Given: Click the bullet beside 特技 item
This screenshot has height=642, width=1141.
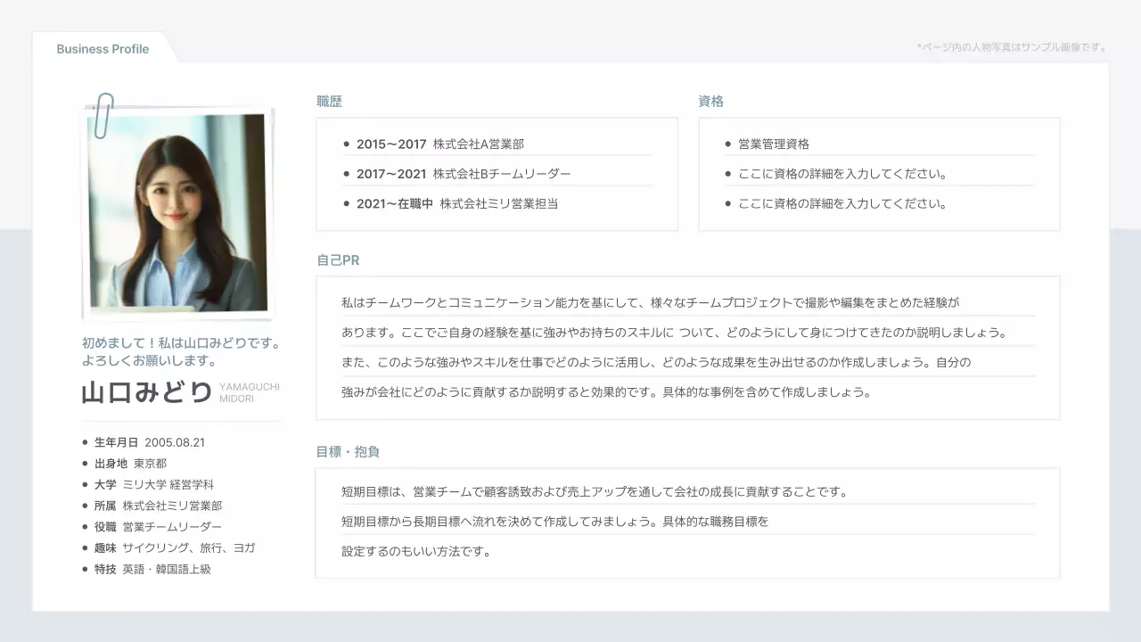Looking at the screenshot, I should 85,569.
